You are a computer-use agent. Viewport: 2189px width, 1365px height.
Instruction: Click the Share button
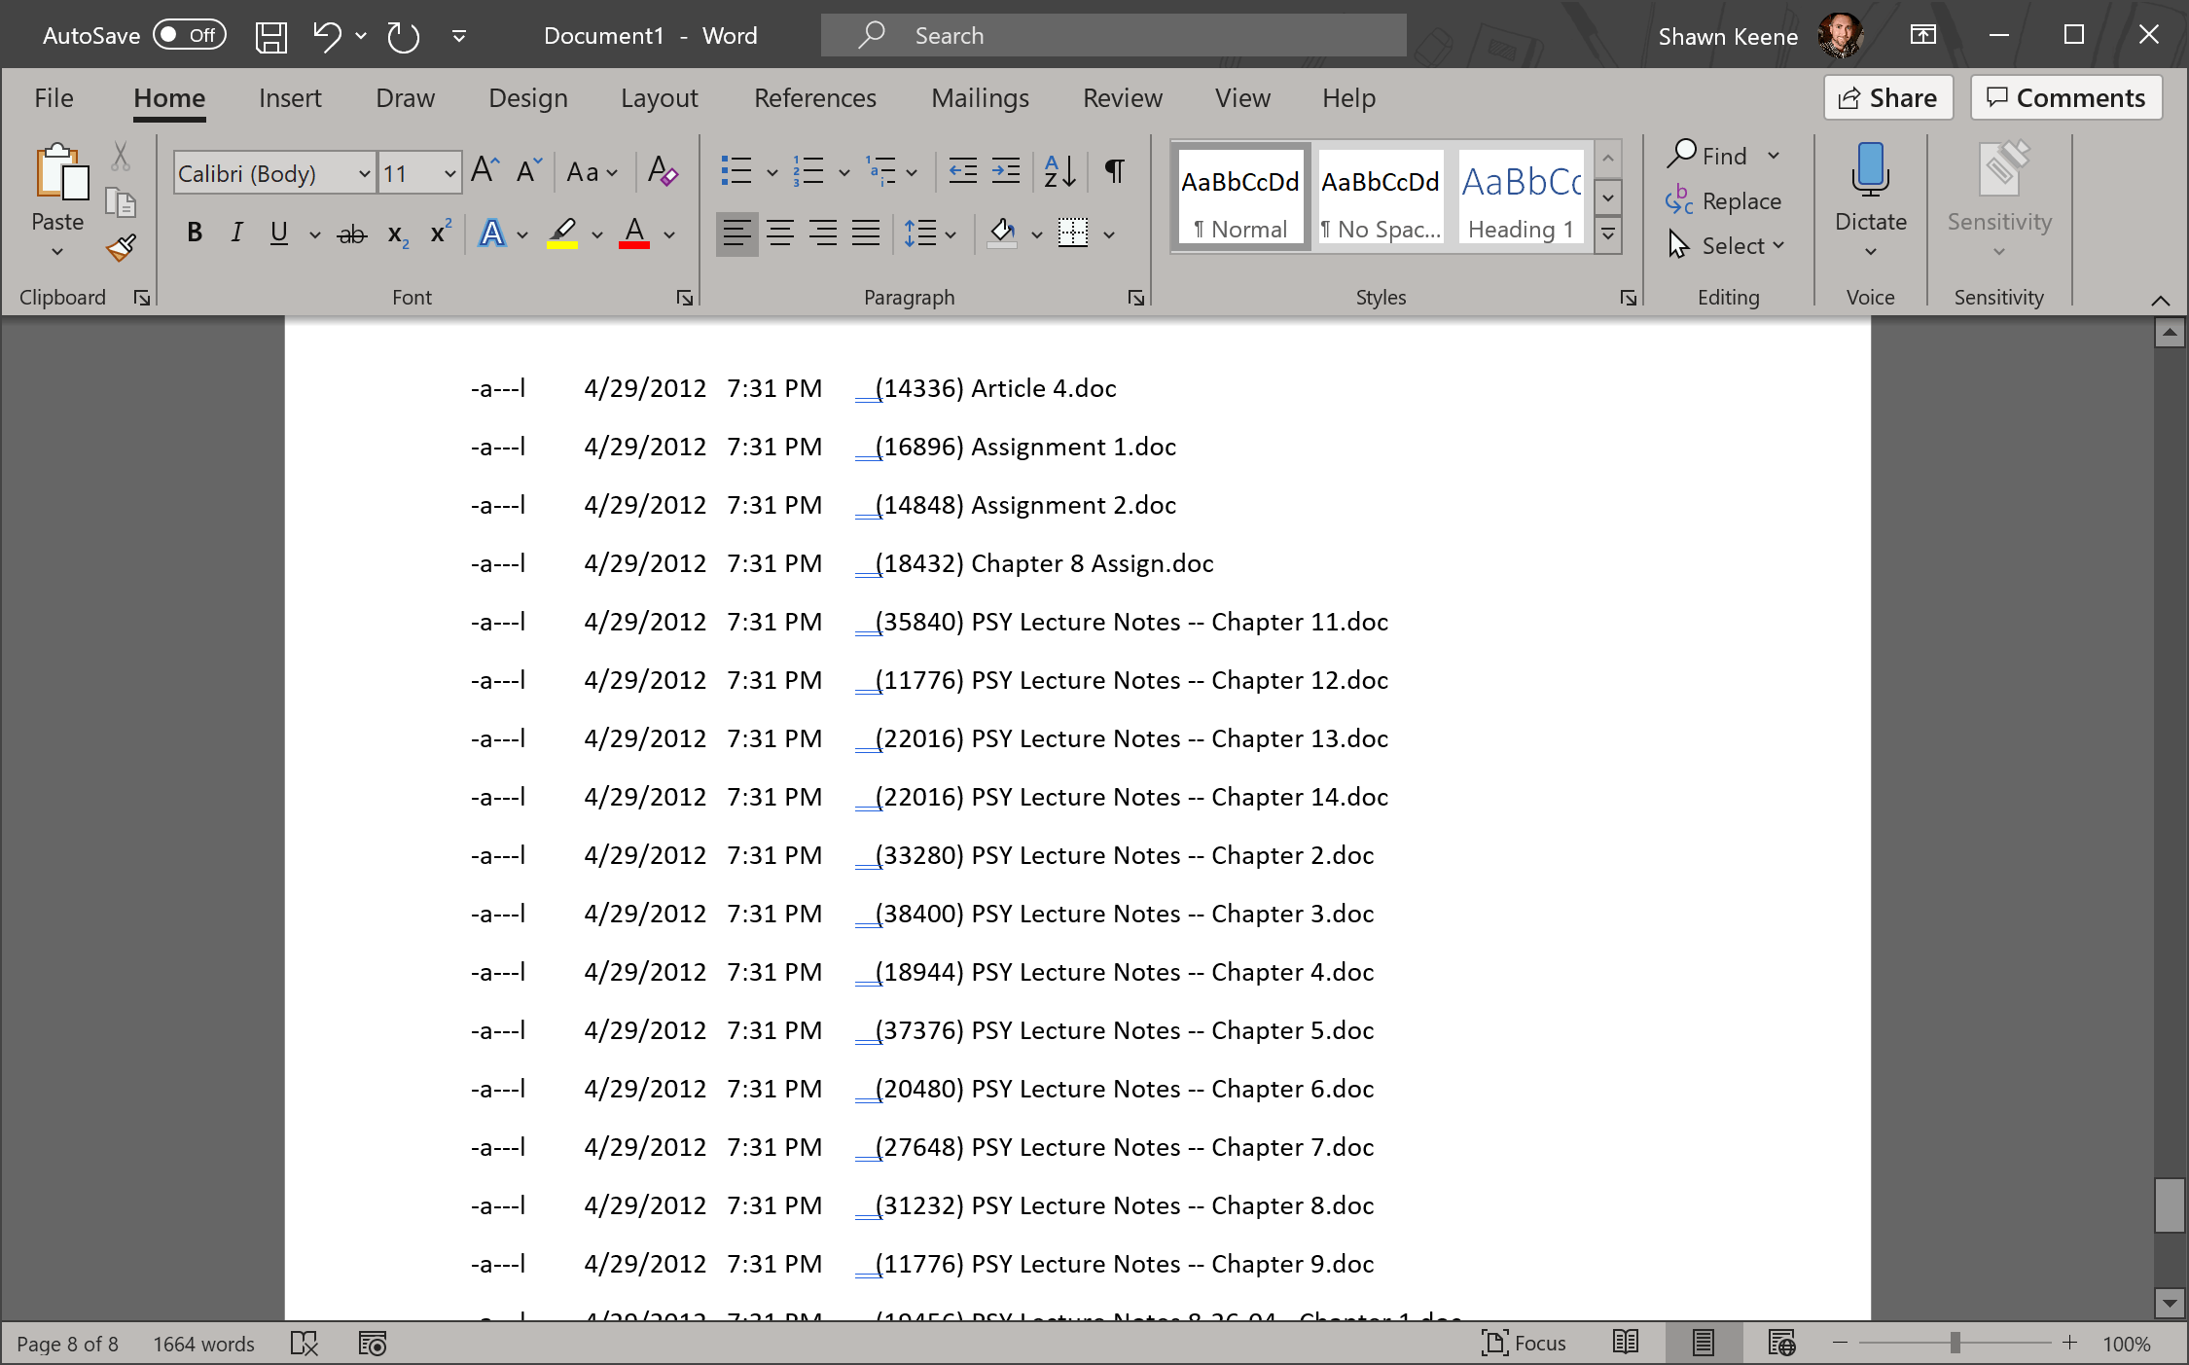click(1887, 98)
